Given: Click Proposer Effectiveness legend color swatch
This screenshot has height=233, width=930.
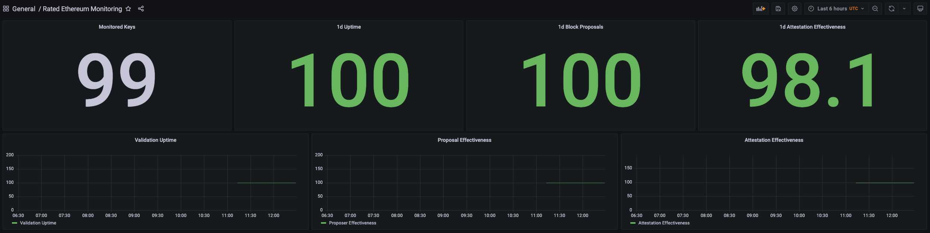Looking at the screenshot, I should (x=324, y=223).
